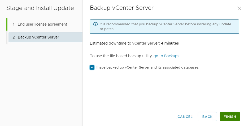244x126 pixels.
Task: Click the BACK button
Action: pos(207,117)
